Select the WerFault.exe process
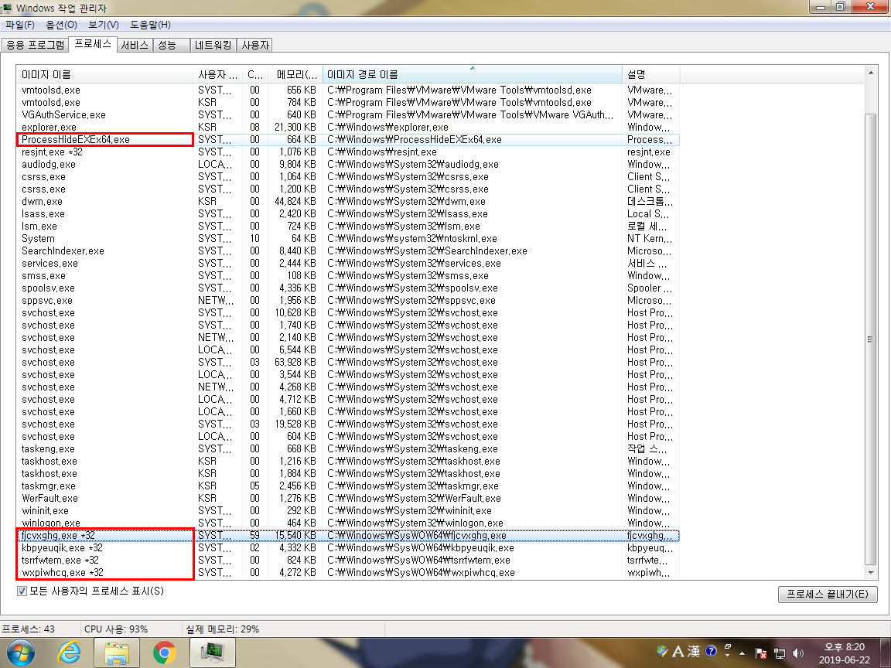 click(348, 499)
